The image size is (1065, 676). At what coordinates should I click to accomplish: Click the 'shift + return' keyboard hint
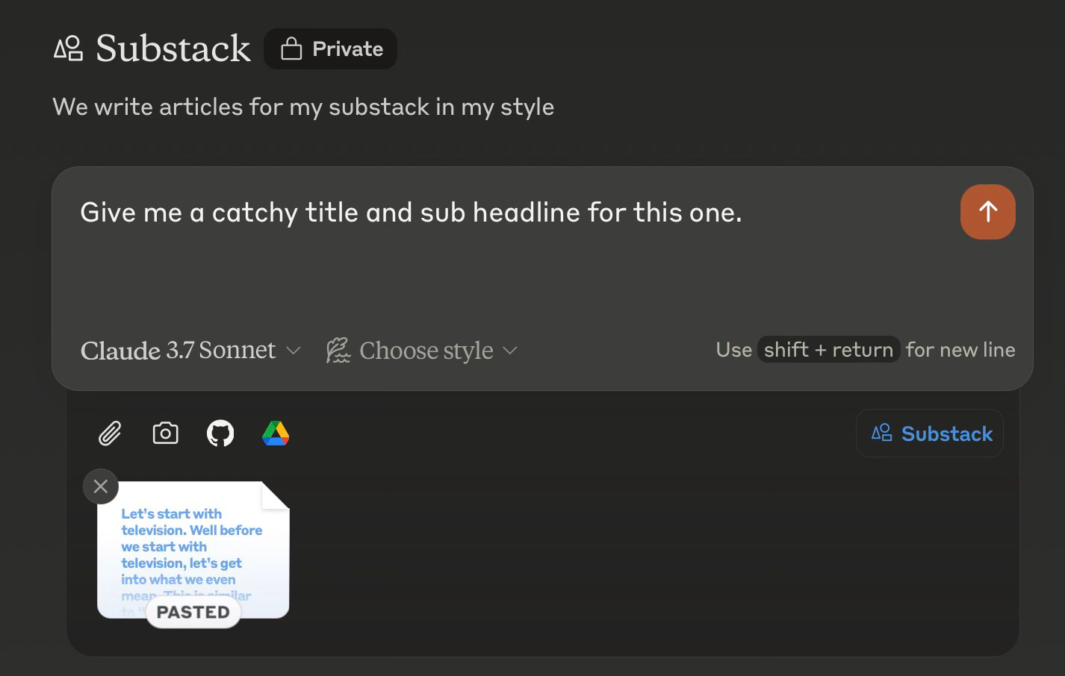pos(828,350)
